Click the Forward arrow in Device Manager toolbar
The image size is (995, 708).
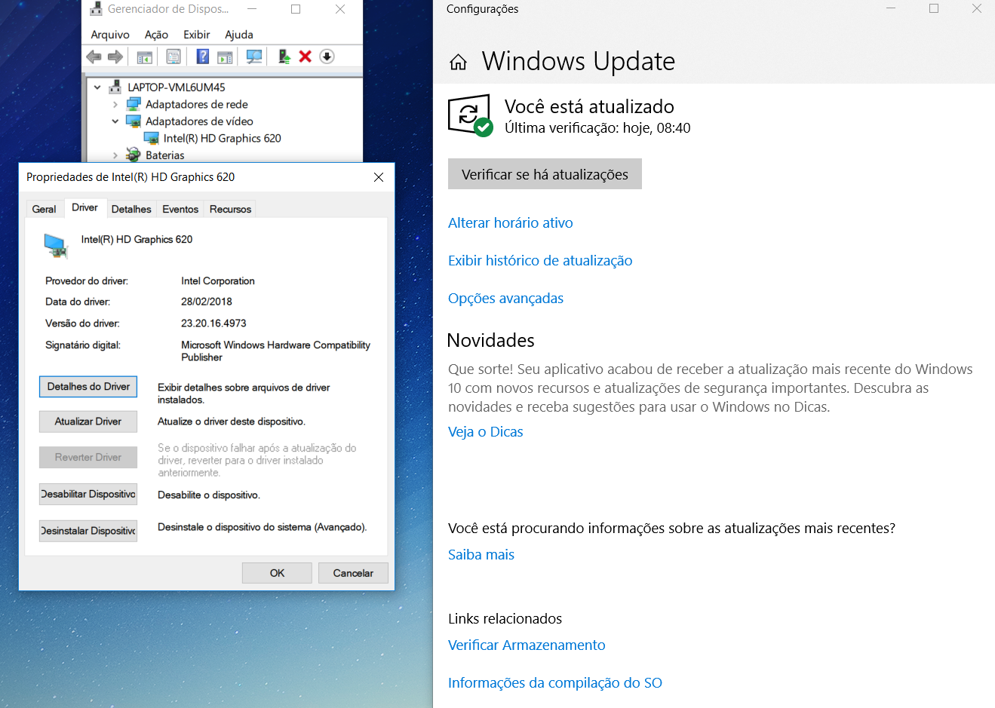click(115, 57)
